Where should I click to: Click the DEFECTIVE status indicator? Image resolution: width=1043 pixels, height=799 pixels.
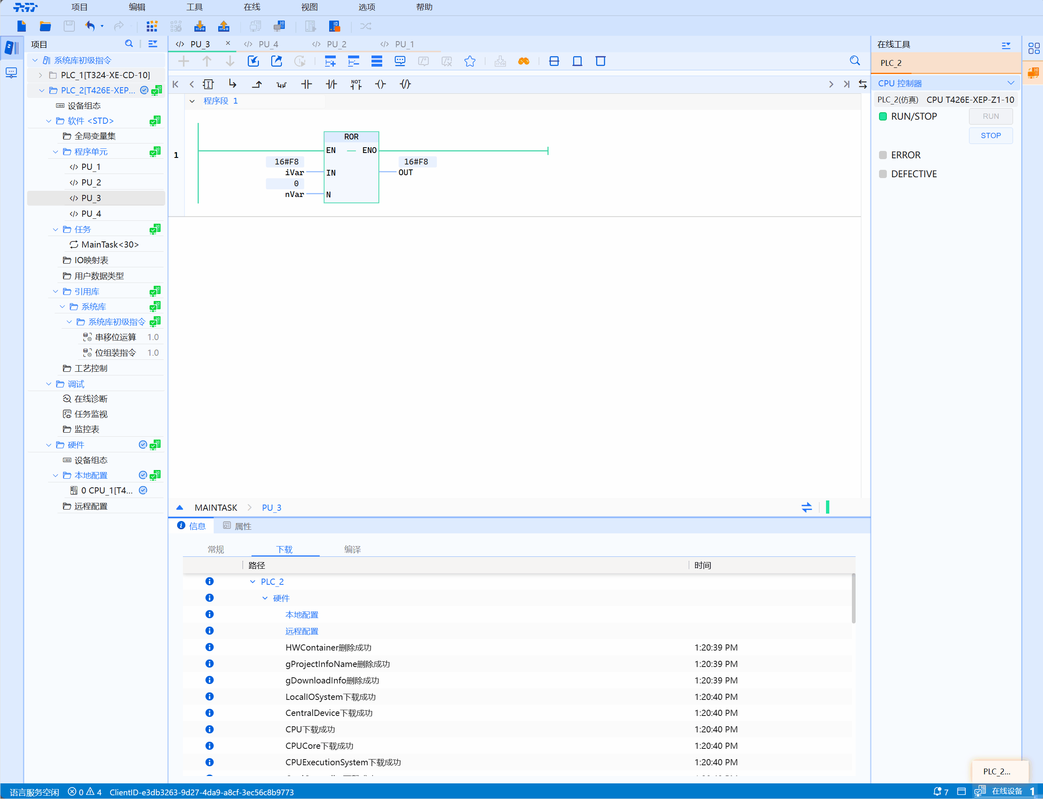click(x=883, y=174)
